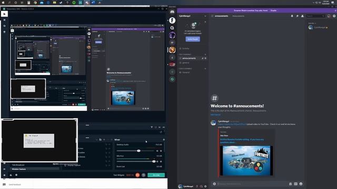
Task: Click the Edit Channel link
Action: [215, 114]
